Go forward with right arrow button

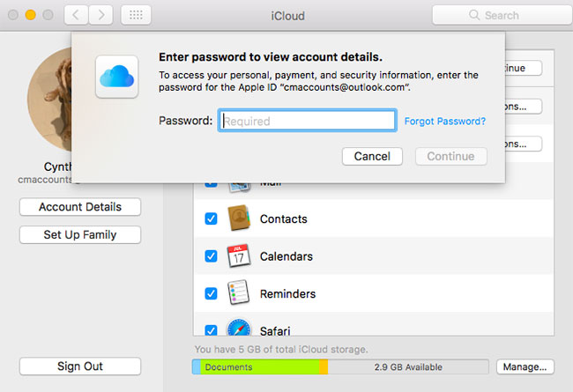pyautogui.click(x=100, y=15)
